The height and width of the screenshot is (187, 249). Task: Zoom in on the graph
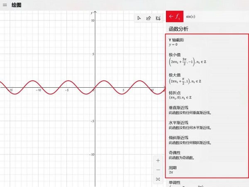pos(158,160)
